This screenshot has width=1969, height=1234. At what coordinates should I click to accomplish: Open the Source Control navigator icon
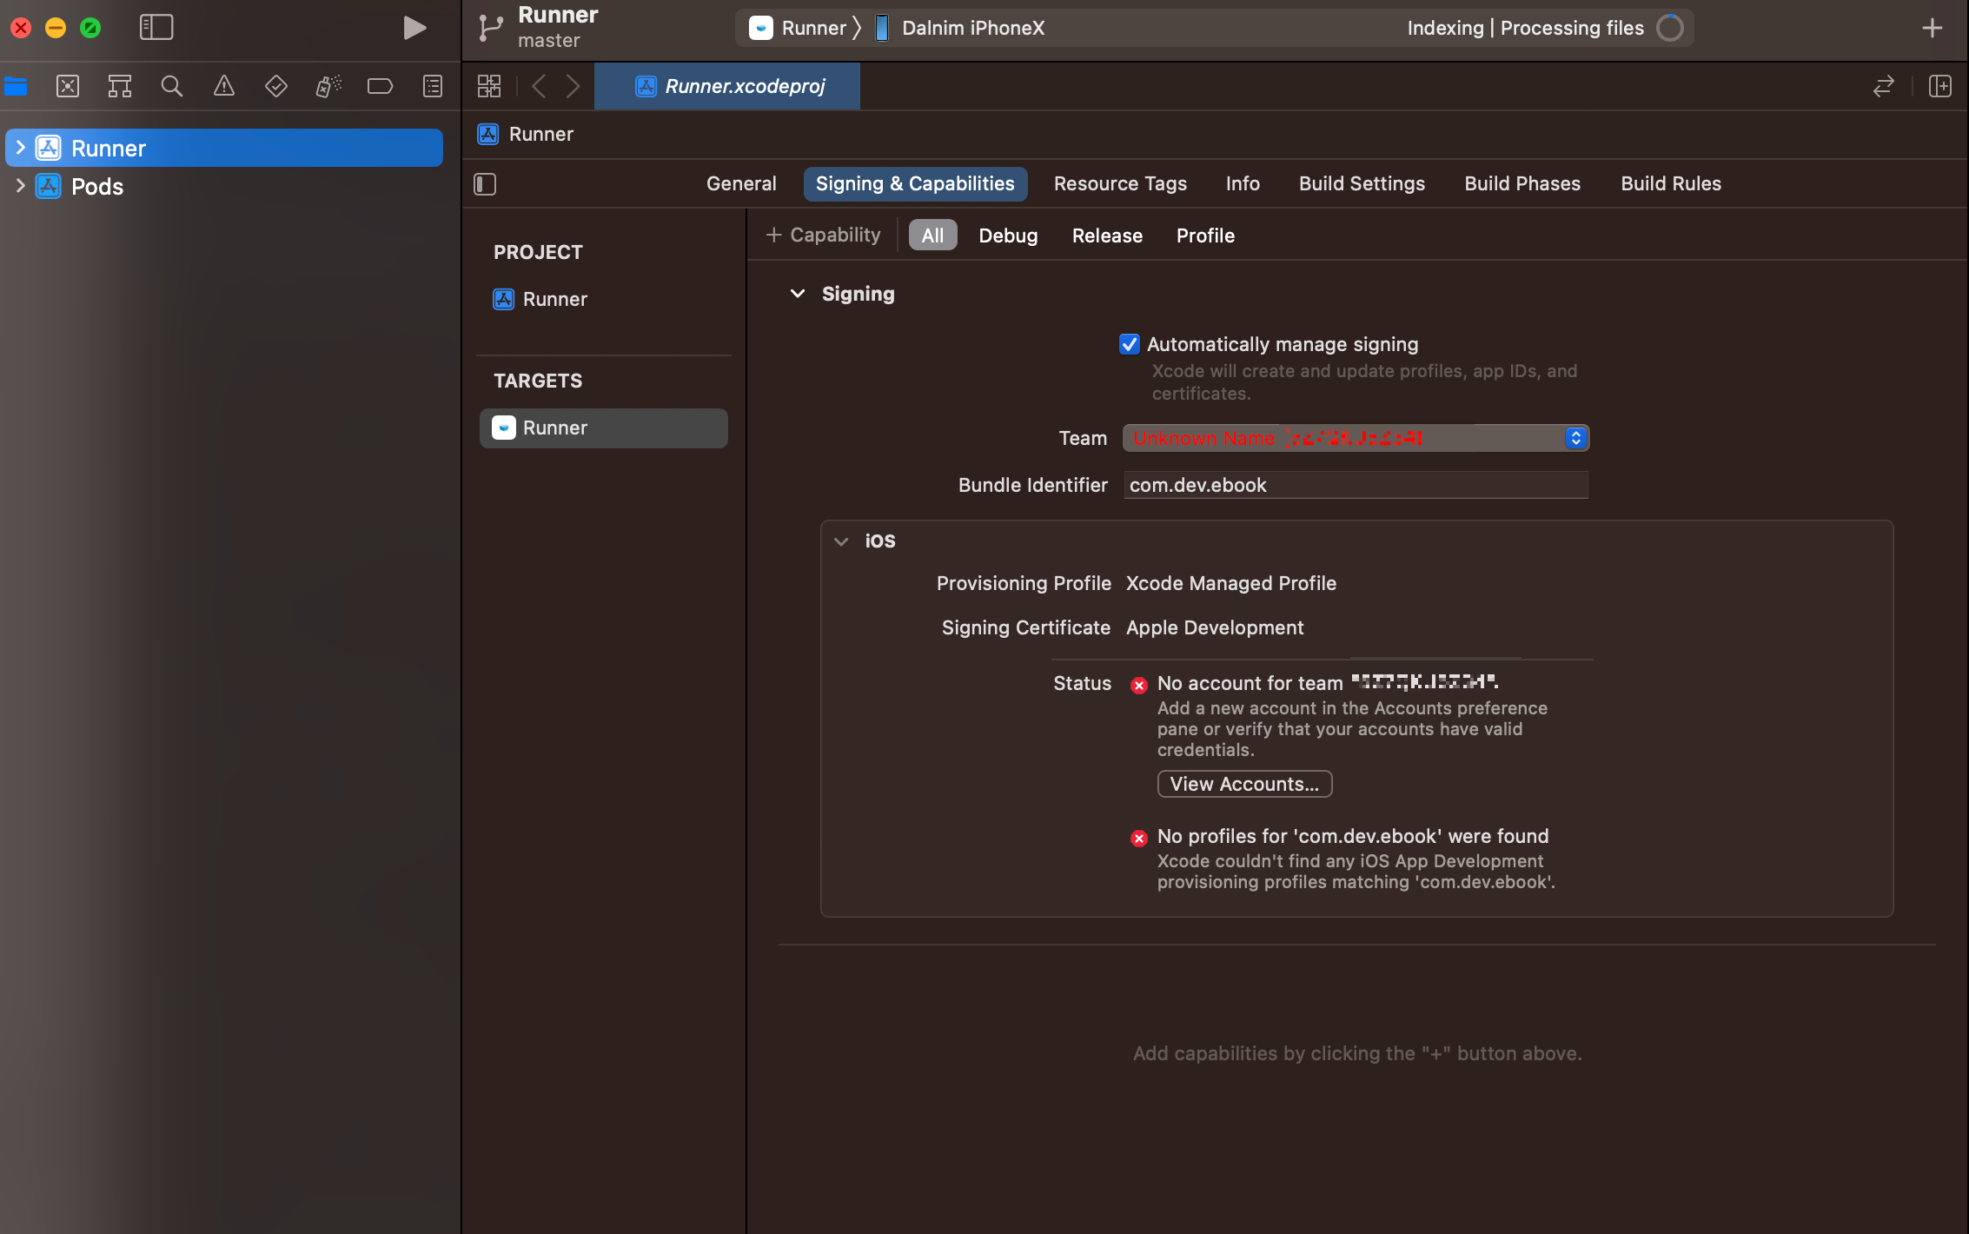pos(68,86)
